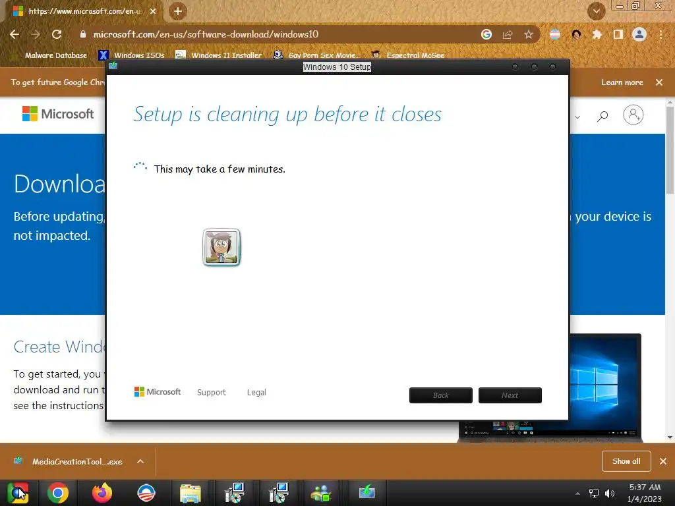The height and width of the screenshot is (506, 675).
Task: Click the Microsoft logo on webpage
Action: (x=58, y=114)
